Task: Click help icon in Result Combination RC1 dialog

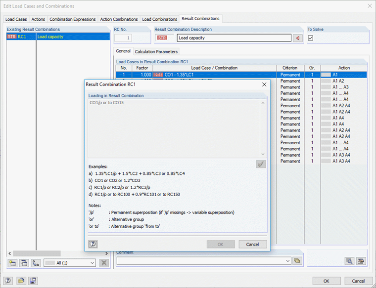Action: click(x=93, y=244)
